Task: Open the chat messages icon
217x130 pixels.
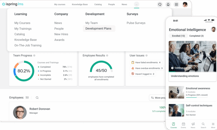Action: (x=160, y=4)
